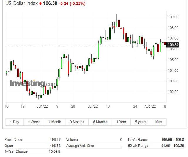The width and height of the screenshot is (188, 157).
Task: Click the current price 106.38
Action: pyautogui.click(x=50, y=3)
